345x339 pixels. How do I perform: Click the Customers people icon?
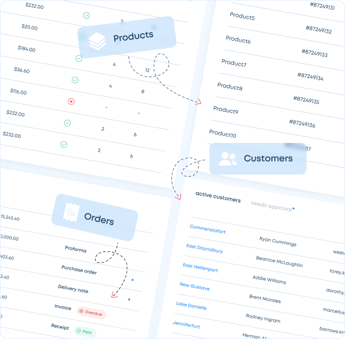tap(228, 159)
